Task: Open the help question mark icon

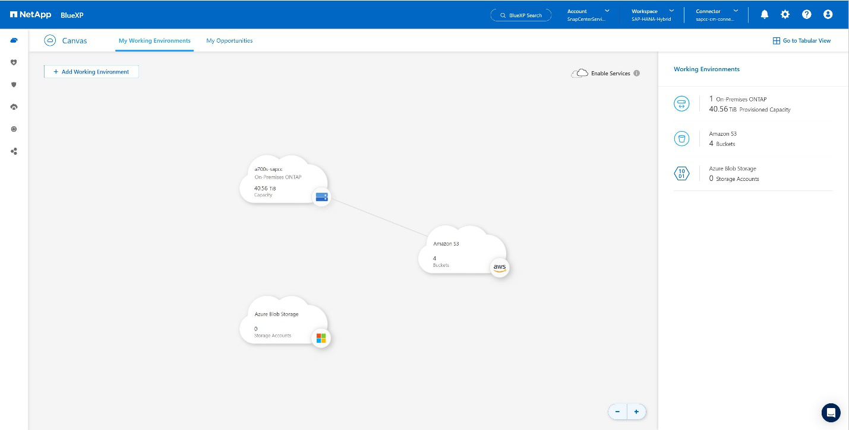Action: pyautogui.click(x=806, y=14)
